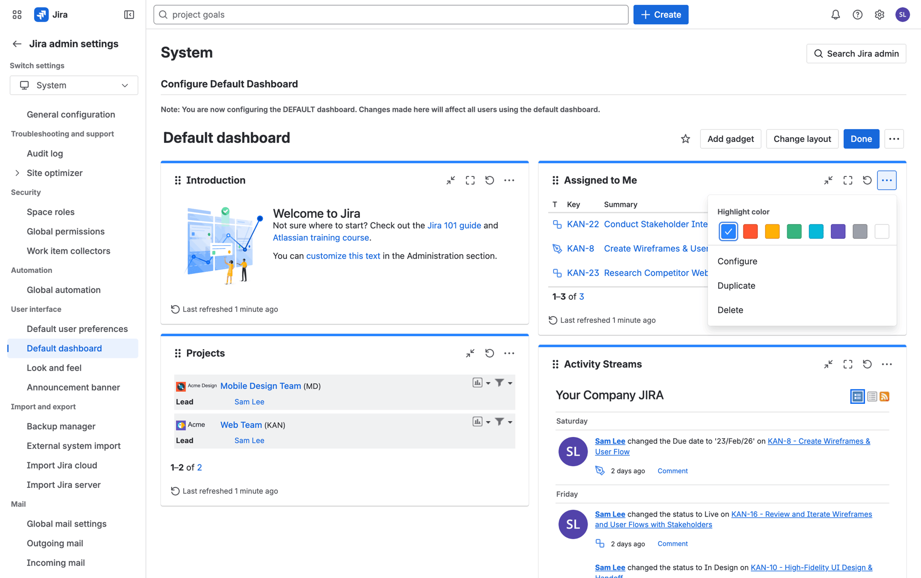Select the green highlight color
The height and width of the screenshot is (578, 921).
pyautogui.click(x=794, y=232)
